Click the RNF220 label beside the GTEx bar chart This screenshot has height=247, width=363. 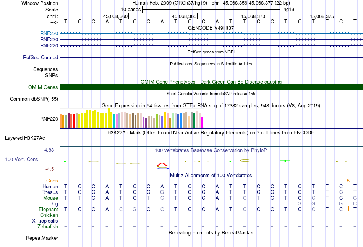[49, 119]
